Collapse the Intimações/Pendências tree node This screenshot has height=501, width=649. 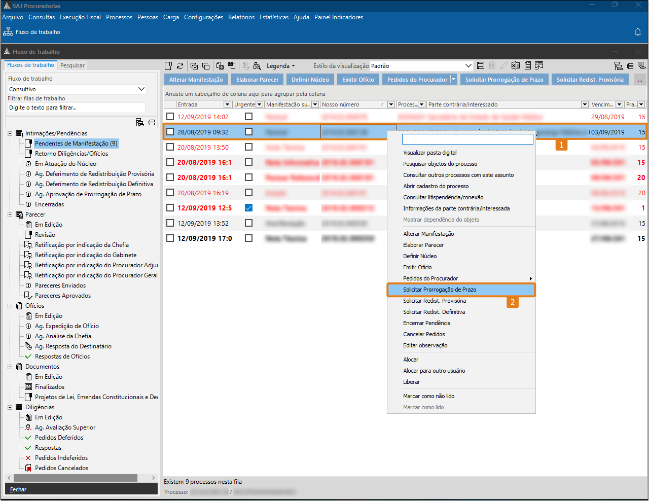click(10, 133)
